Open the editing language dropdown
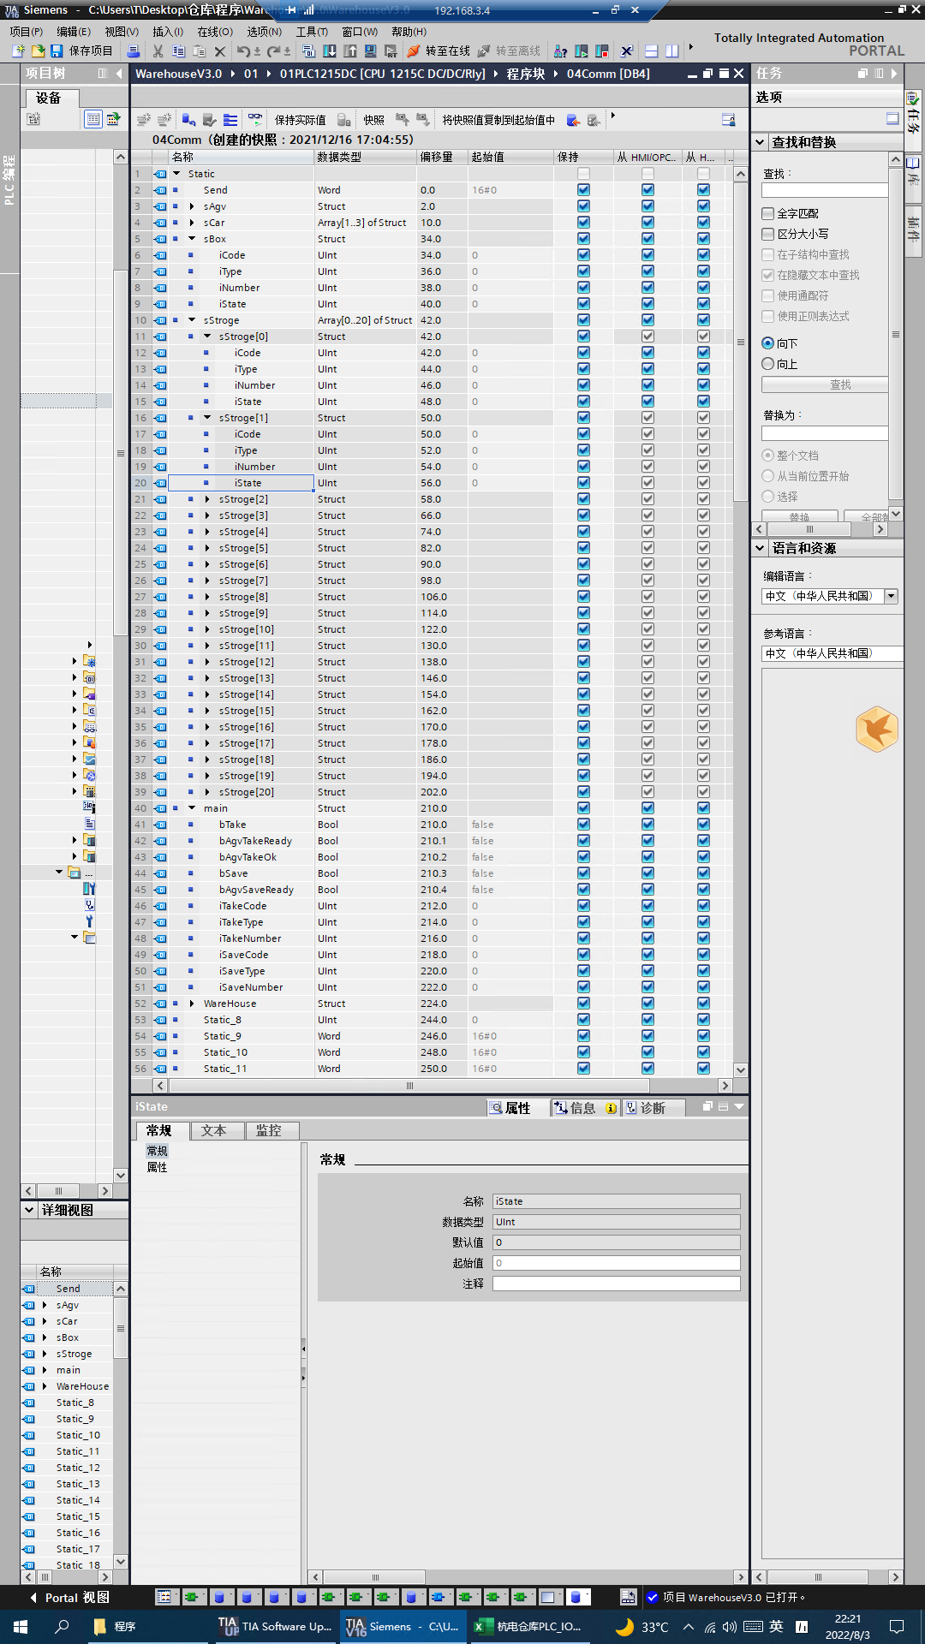This screenshot has width=925, height=1644. pos(891,596)
